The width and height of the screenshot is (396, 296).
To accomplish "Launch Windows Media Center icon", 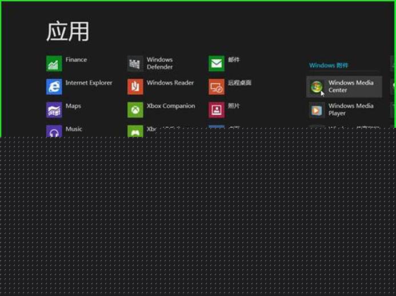I will [x=317, y=87].
